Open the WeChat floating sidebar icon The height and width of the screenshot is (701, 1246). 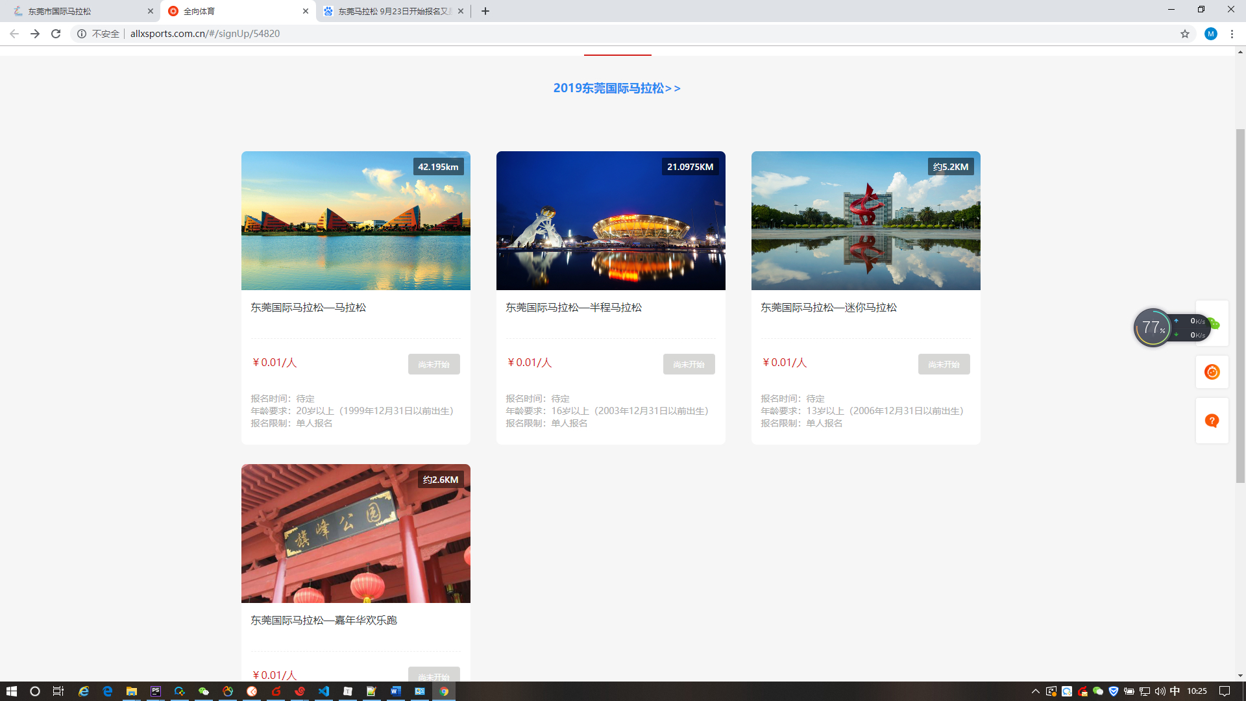point(1216,323)
